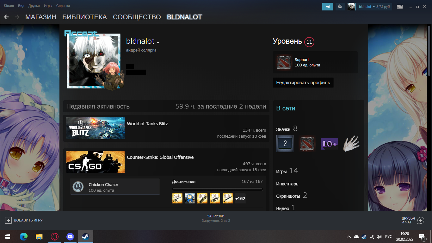Screen dimensions: 432x243
Task: Show hidden system tray icons
Action: pyautogui.click(x=349, y=237)
